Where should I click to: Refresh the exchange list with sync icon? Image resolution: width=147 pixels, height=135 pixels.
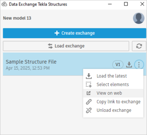[139, 46]
